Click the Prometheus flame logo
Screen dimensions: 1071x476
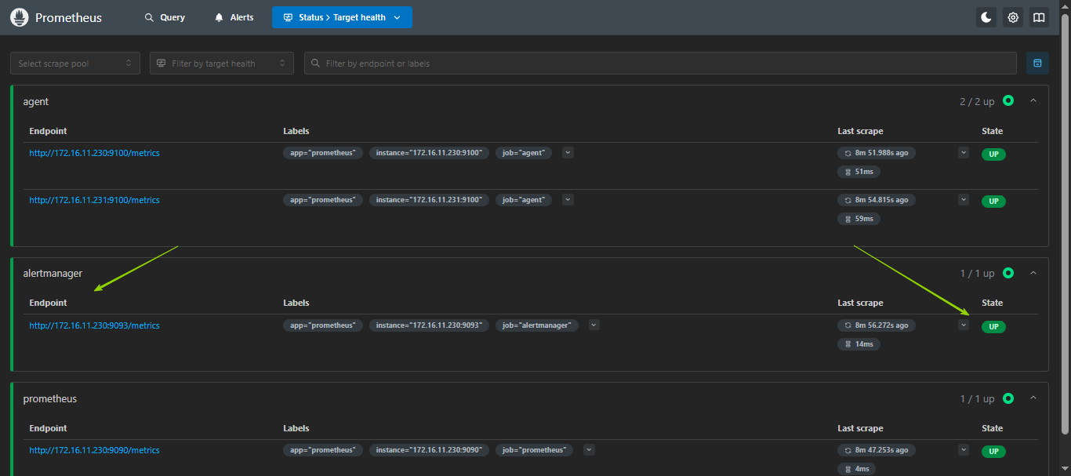[x=19, y=17]
